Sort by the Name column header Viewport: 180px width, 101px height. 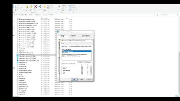point(18,18)
